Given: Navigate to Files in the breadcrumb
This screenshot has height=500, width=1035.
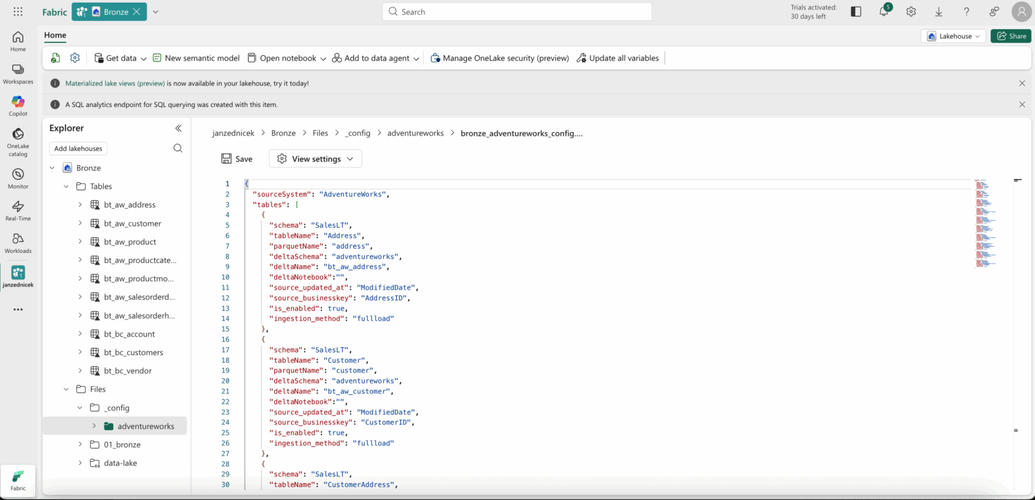Looking at the screenshot, I should 320,133.
